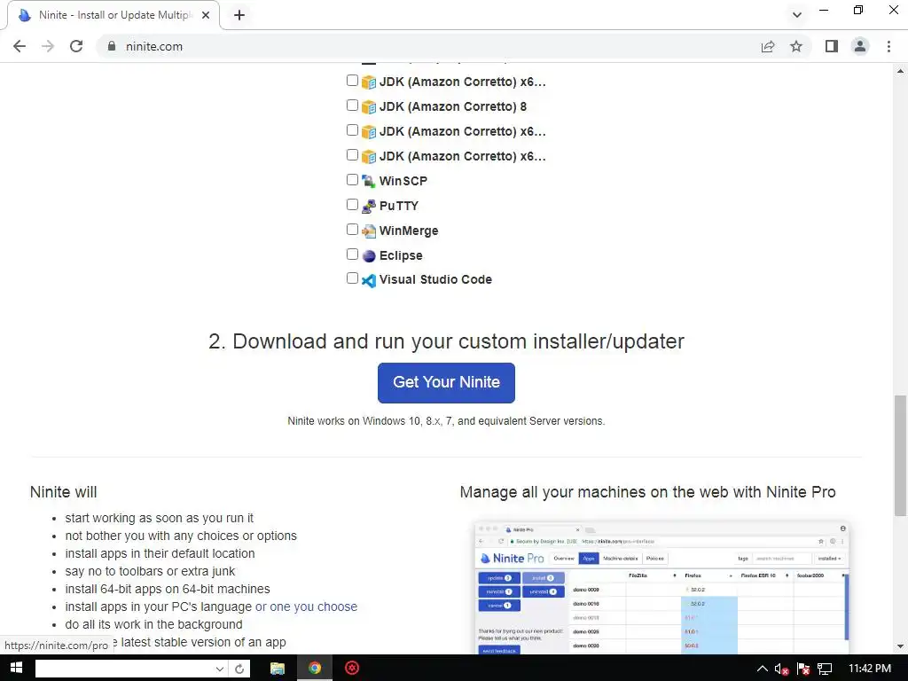Image resolution: width=908 pixels, height=681 pixels.
Task: Click the Eclipse sphere icon
Action: click(368, 256)
